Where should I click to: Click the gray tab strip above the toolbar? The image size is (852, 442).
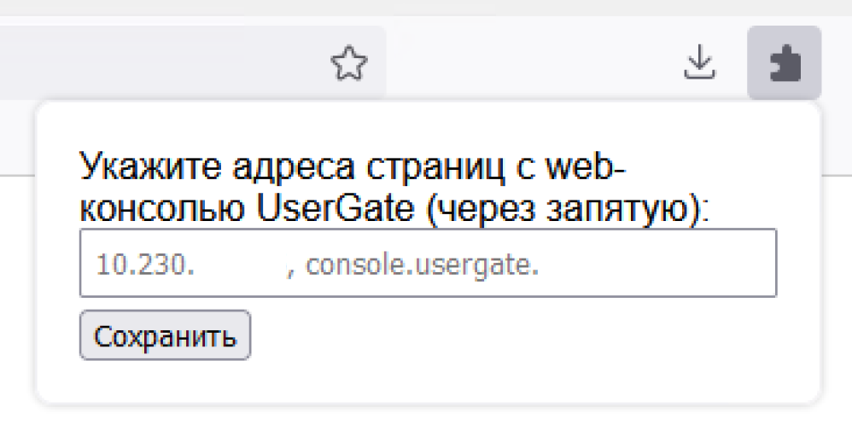tap(426, 8)
